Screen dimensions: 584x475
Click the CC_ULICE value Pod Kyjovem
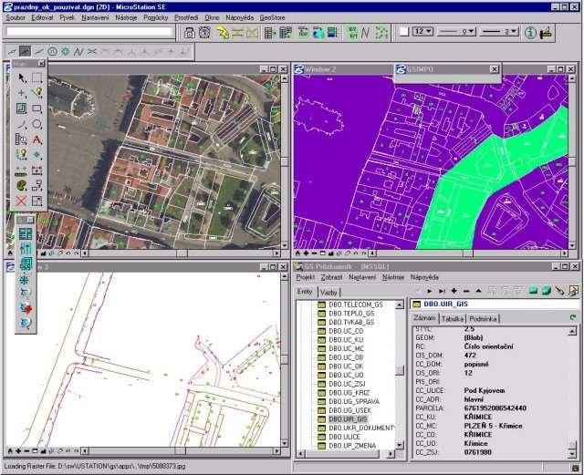point(485,391)
